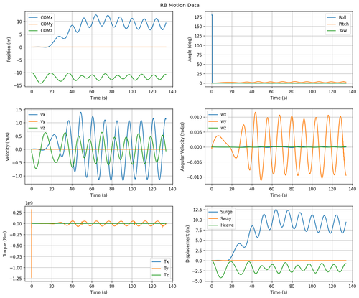359x298 pixels.
Task: Select the Ty legend label
Action: 167,269
